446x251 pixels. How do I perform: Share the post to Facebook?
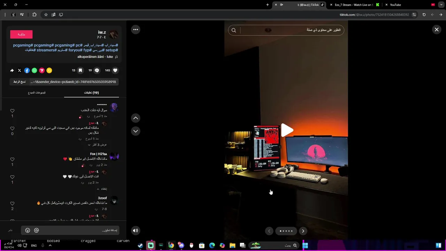coord(27,70)
